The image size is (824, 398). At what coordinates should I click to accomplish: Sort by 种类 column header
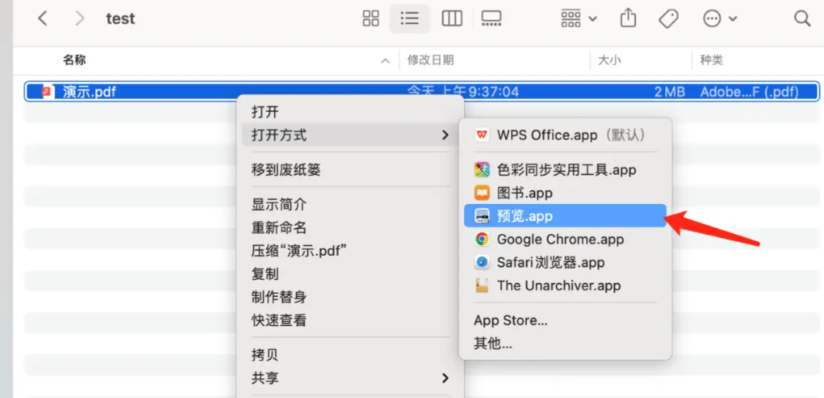[x=712, y=60]
